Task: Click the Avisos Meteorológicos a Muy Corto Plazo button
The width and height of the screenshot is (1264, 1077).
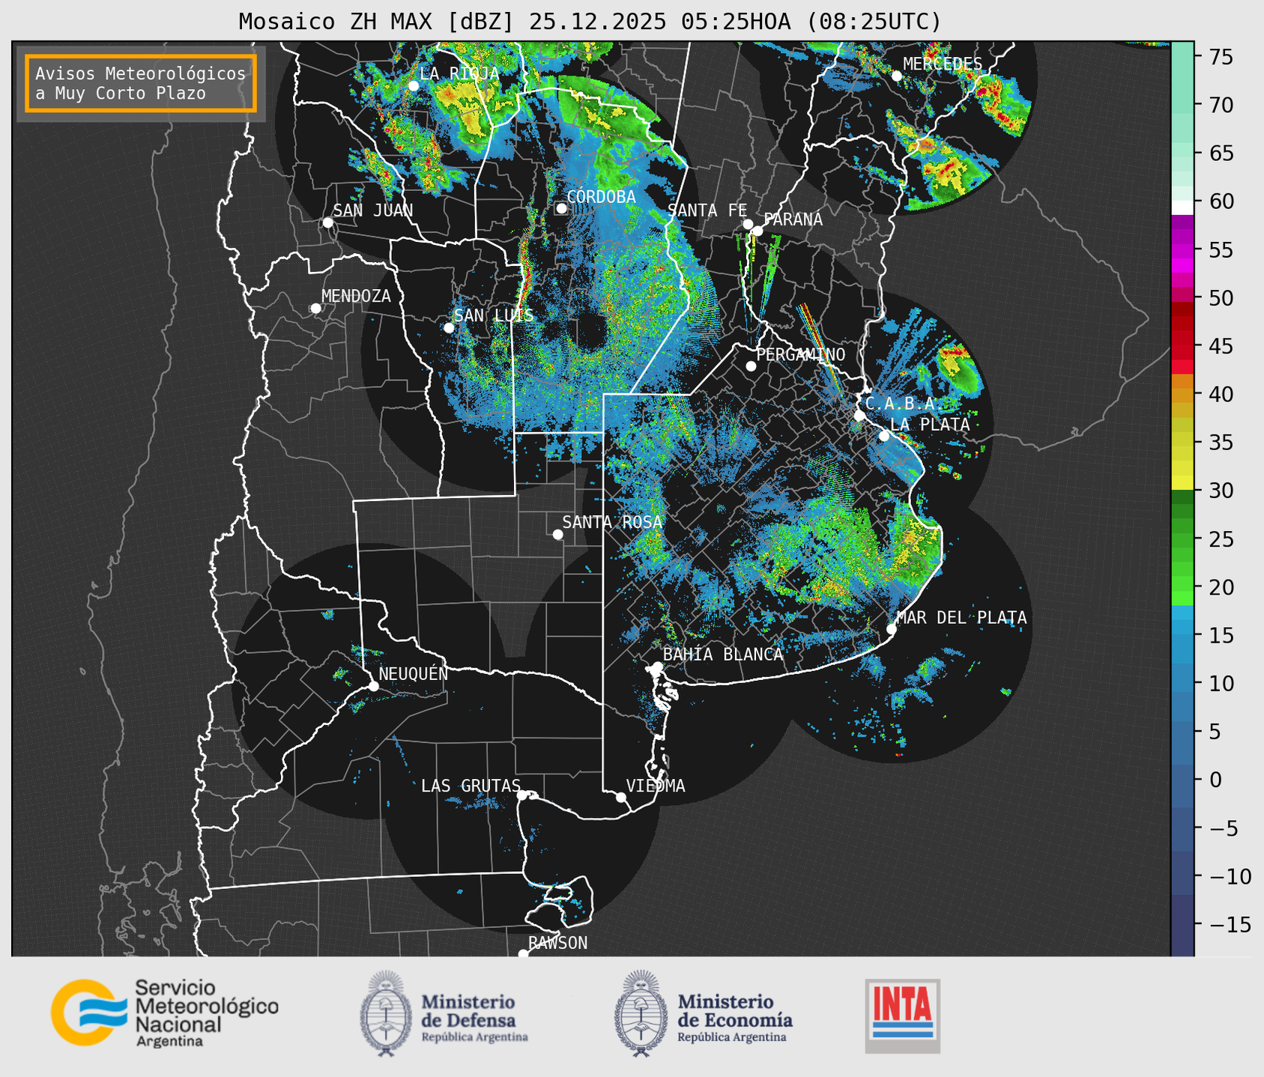Action: [141, 83]
